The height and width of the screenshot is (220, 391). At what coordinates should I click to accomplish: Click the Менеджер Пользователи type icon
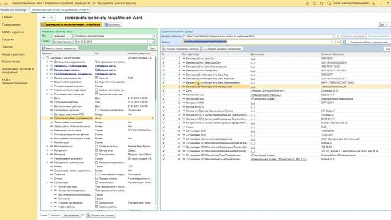click(x=97, y=155)
